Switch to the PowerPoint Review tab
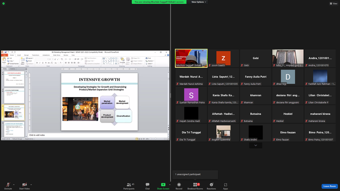 [x=66, y=55]
